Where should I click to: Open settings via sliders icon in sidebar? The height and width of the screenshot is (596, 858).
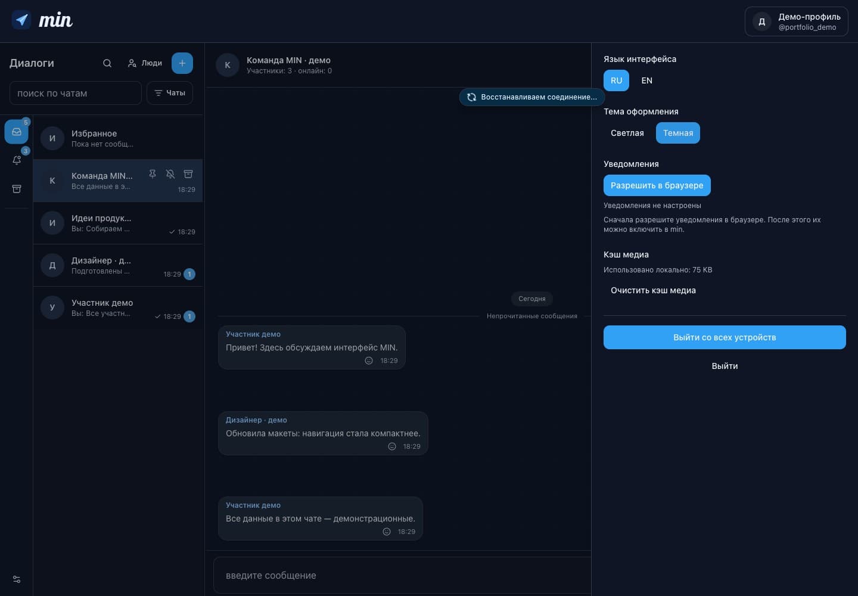(x=17, y=579)
